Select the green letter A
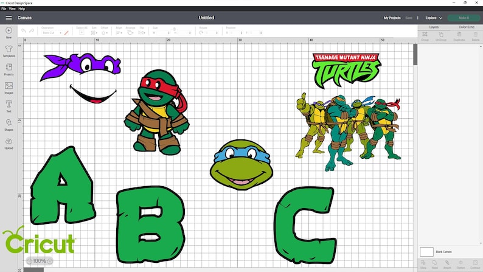 coord(63,185)
